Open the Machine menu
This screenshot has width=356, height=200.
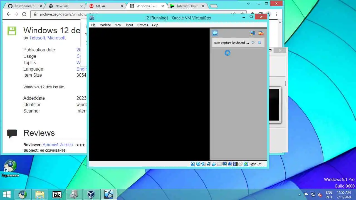pos(105,25)
